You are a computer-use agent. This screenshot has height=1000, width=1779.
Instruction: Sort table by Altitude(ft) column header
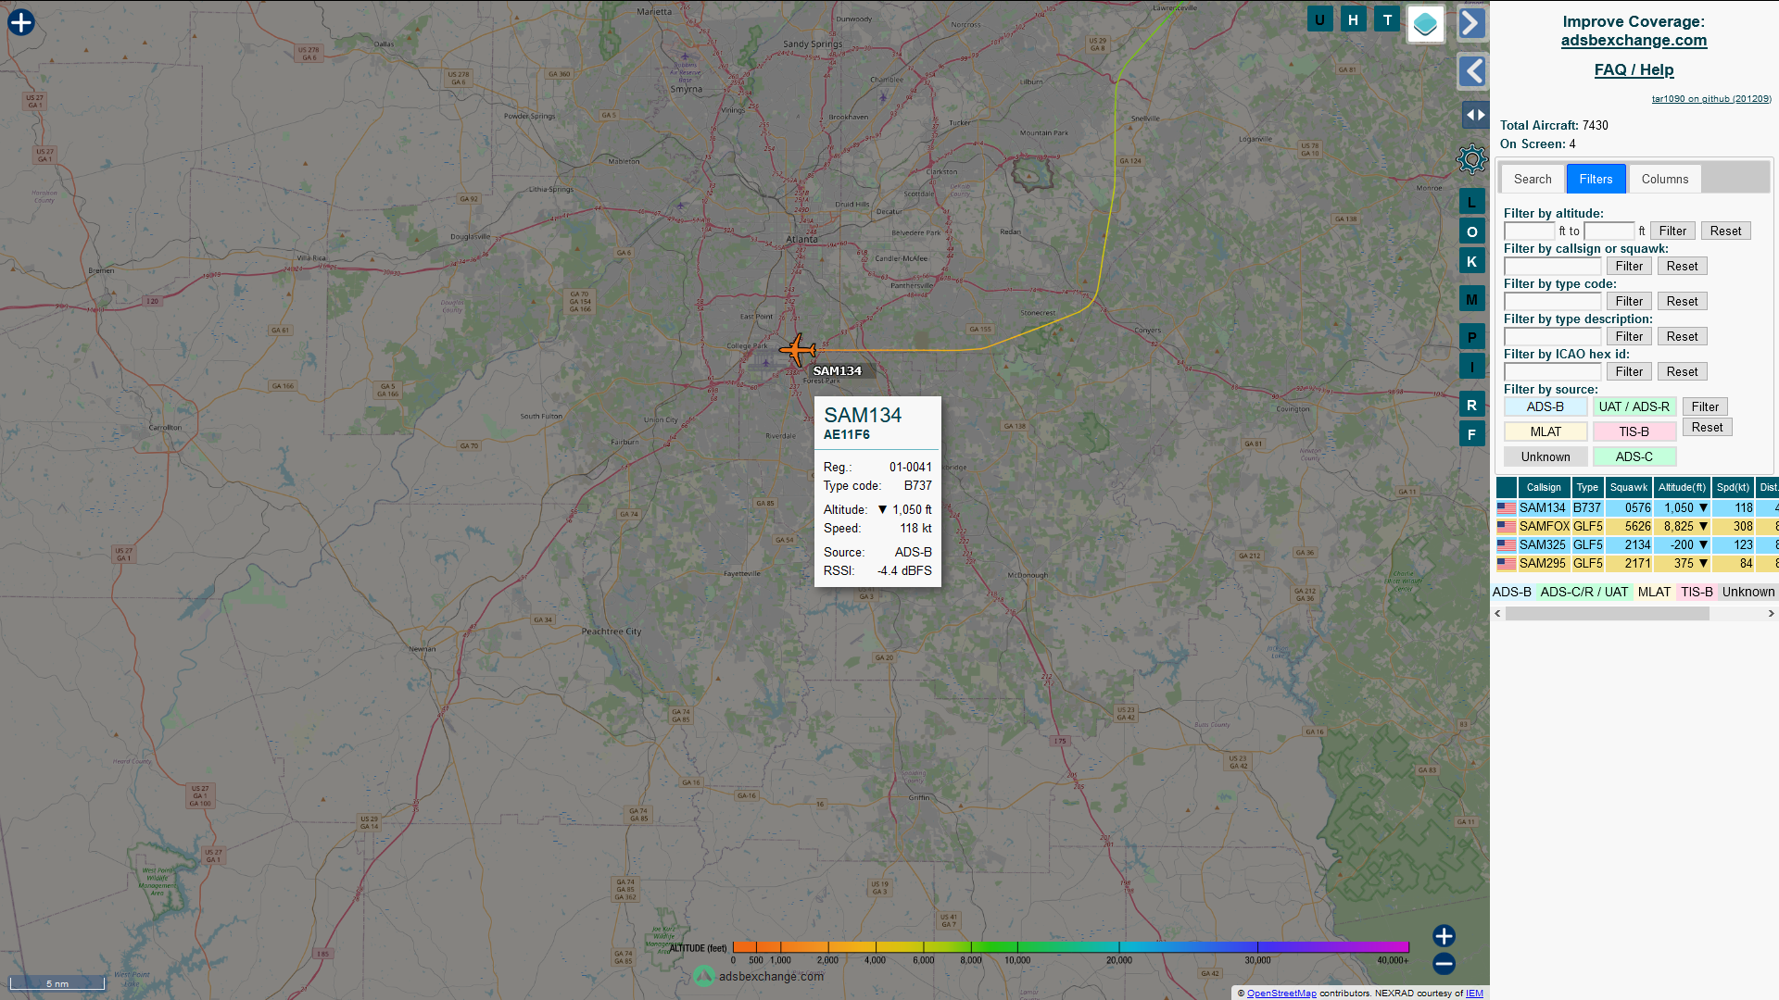pyautogui.click(x=1682, y=487)
